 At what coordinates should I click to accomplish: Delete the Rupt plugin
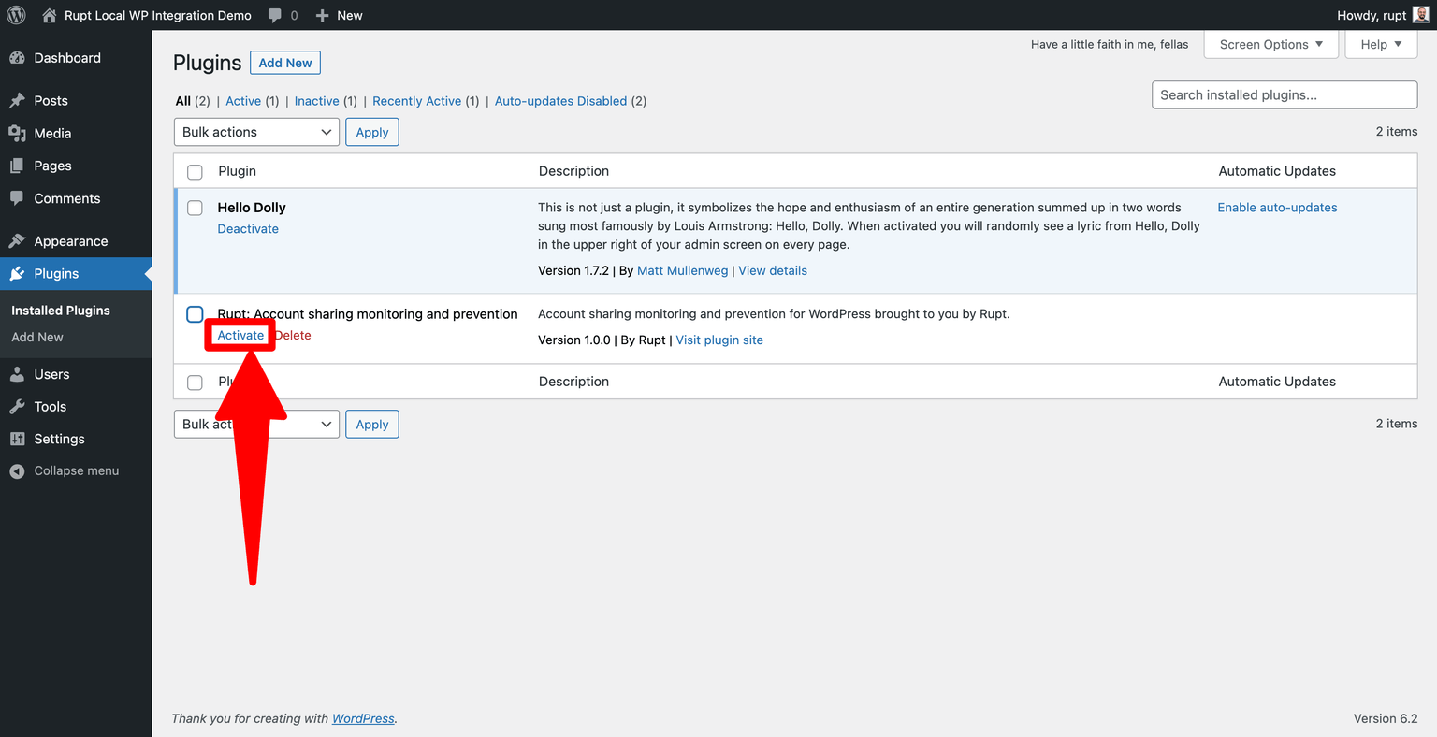pos(293,335)
